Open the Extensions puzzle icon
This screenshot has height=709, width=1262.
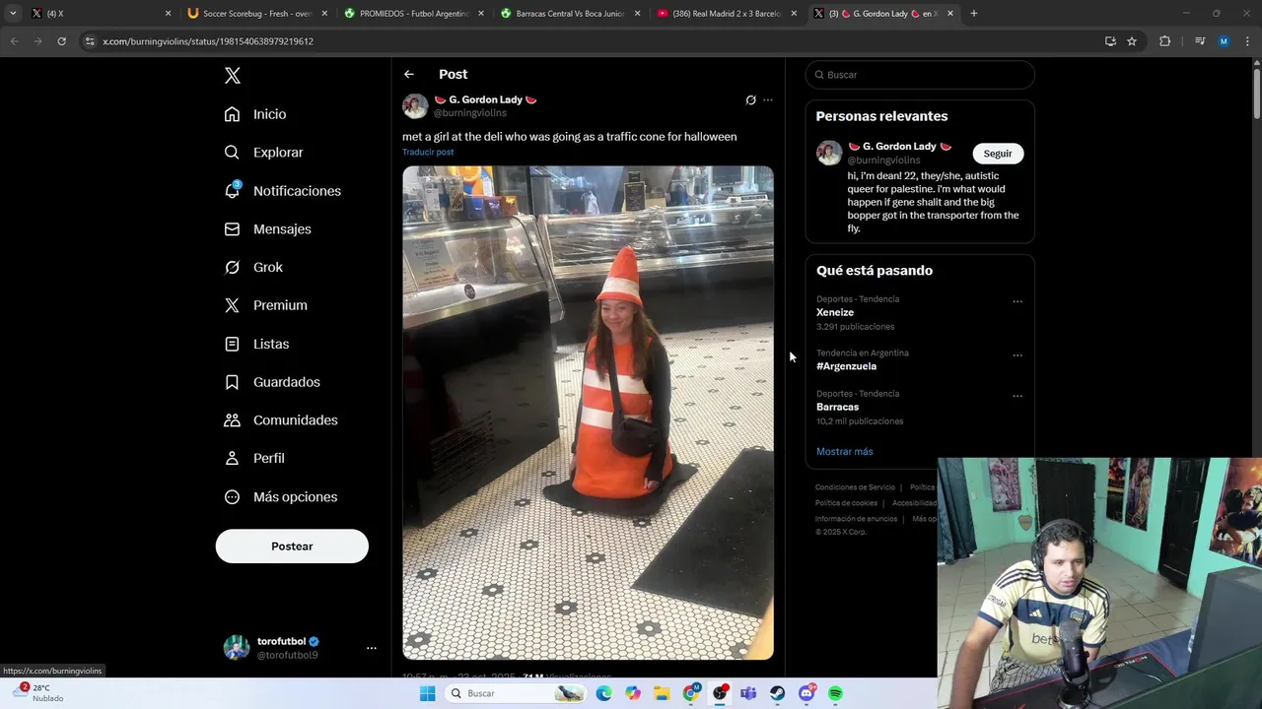[x=1165, y=41]
